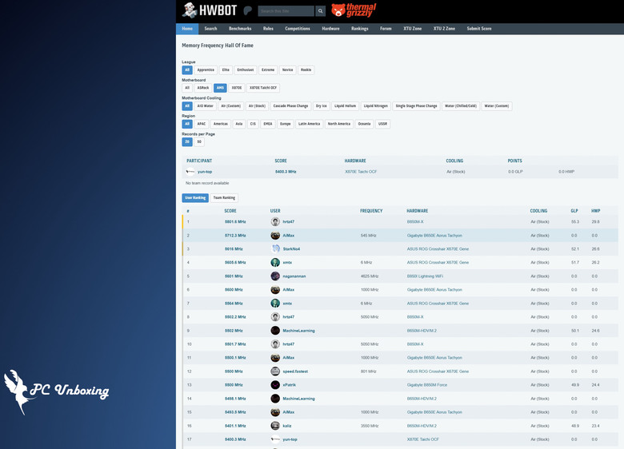Screen dimensions: 624x449
Task: Select the Water (Custom) cooling filter
Action: (497, 106)
